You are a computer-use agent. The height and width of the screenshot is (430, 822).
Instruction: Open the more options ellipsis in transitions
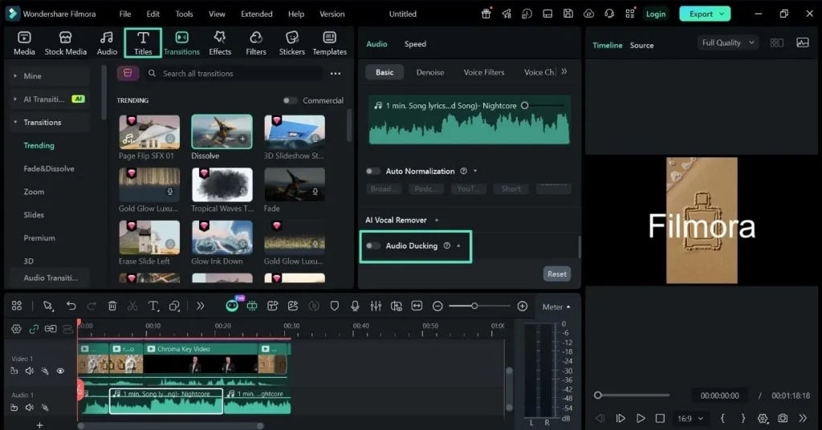[336, 73]
